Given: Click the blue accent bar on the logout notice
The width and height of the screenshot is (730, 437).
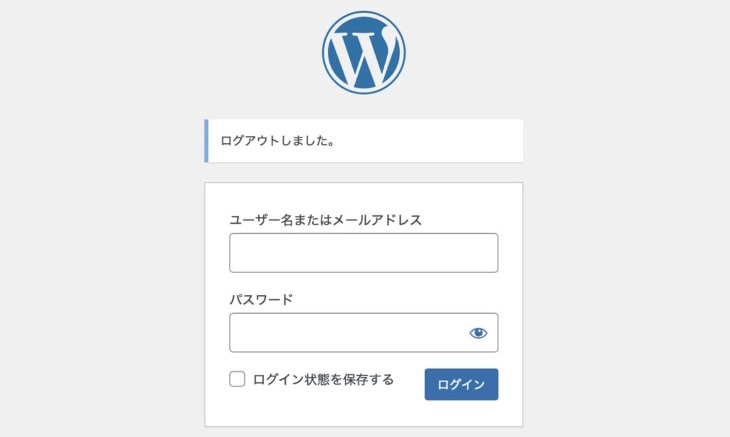Looking at the screenshot, I should [x=207, y=141].
